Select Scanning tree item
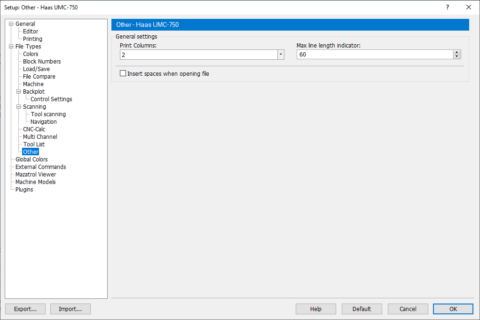This screenshot has height=320, width=480. pos(35,107)
